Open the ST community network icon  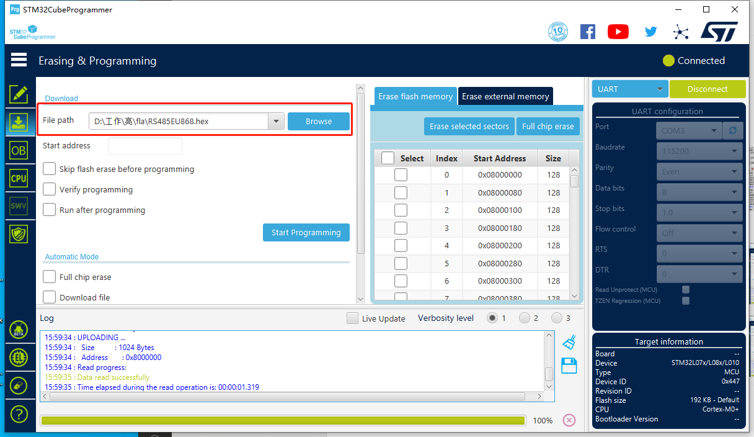(x=681, y=32)
